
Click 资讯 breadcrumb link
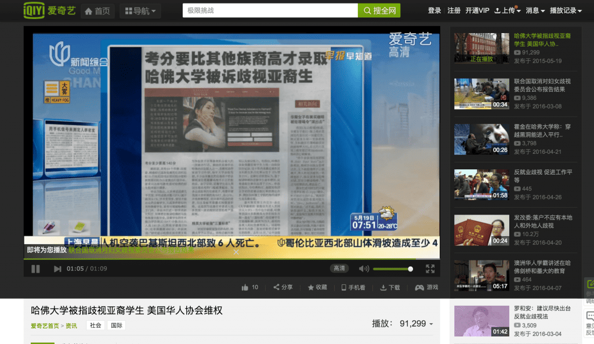click(71, 326)
